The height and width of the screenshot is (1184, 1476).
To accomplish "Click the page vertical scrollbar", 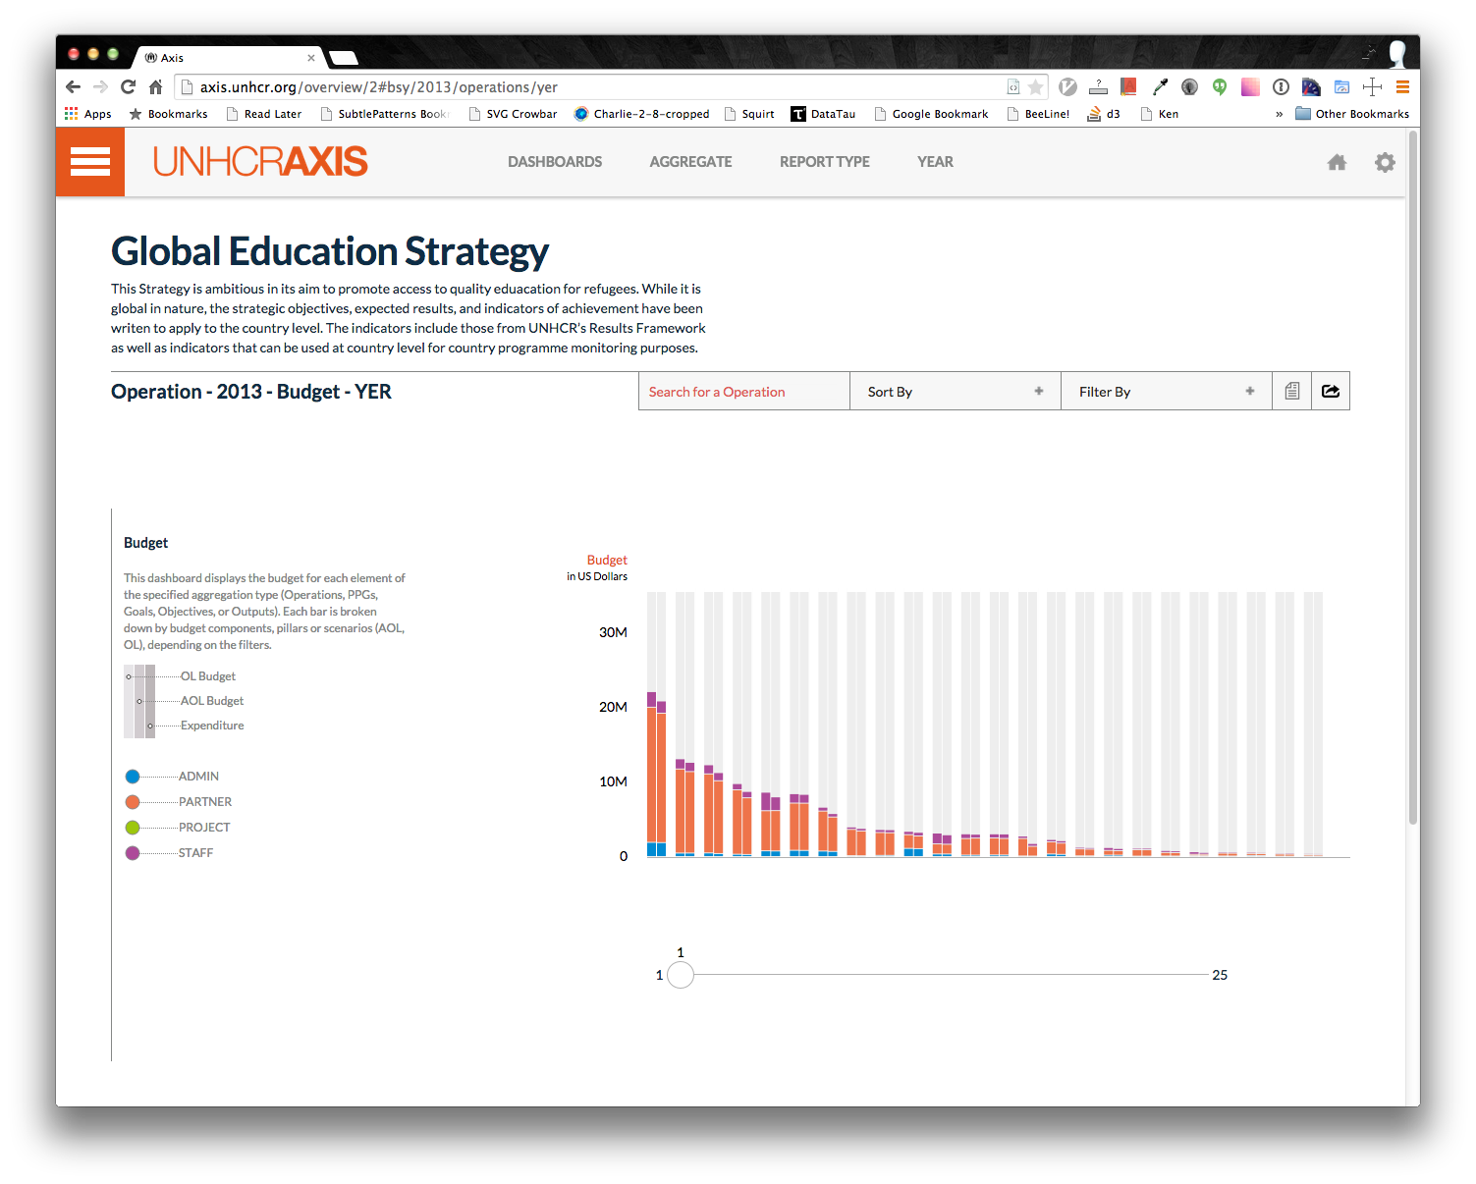I will 1413,477.
